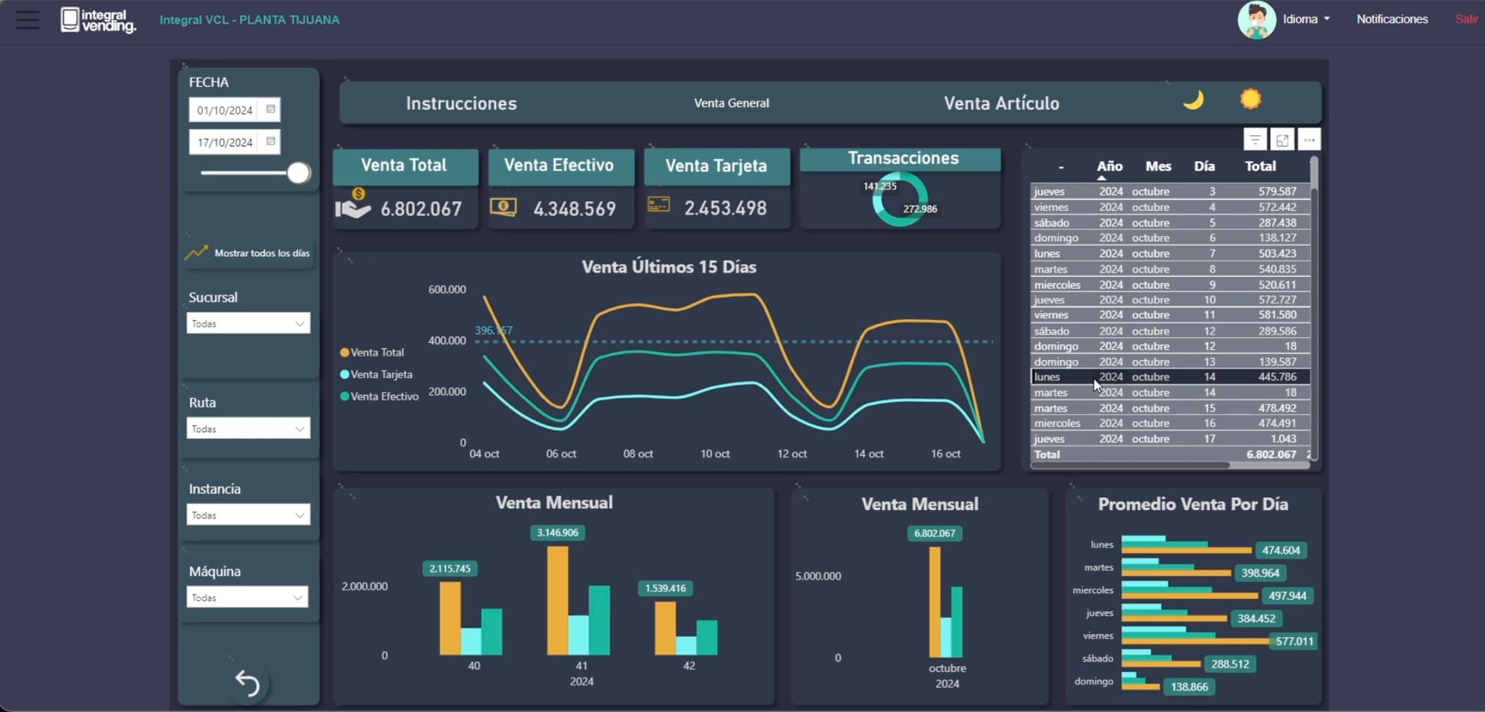Screen dimensions: 1485x712
Task: Click Salir to log out
Action: [1466, 19]
